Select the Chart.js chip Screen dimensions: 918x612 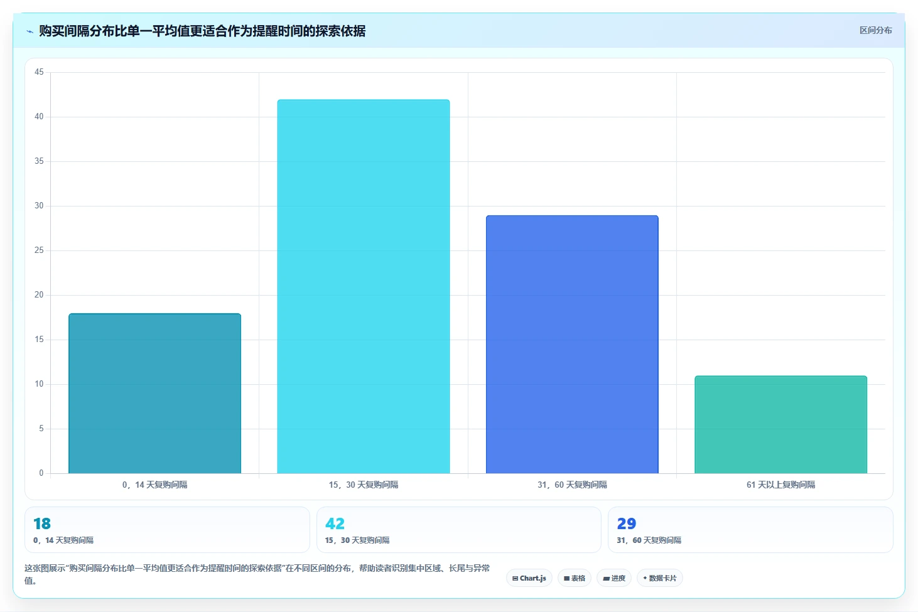(529, 578)
